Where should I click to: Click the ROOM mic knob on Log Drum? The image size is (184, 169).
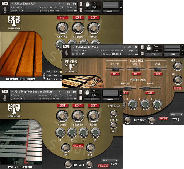(x=94, y=28)
